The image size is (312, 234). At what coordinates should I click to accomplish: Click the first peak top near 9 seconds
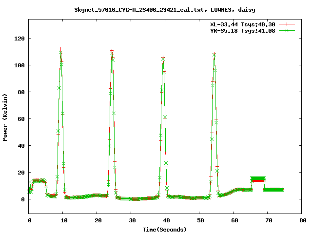(60, 49)
